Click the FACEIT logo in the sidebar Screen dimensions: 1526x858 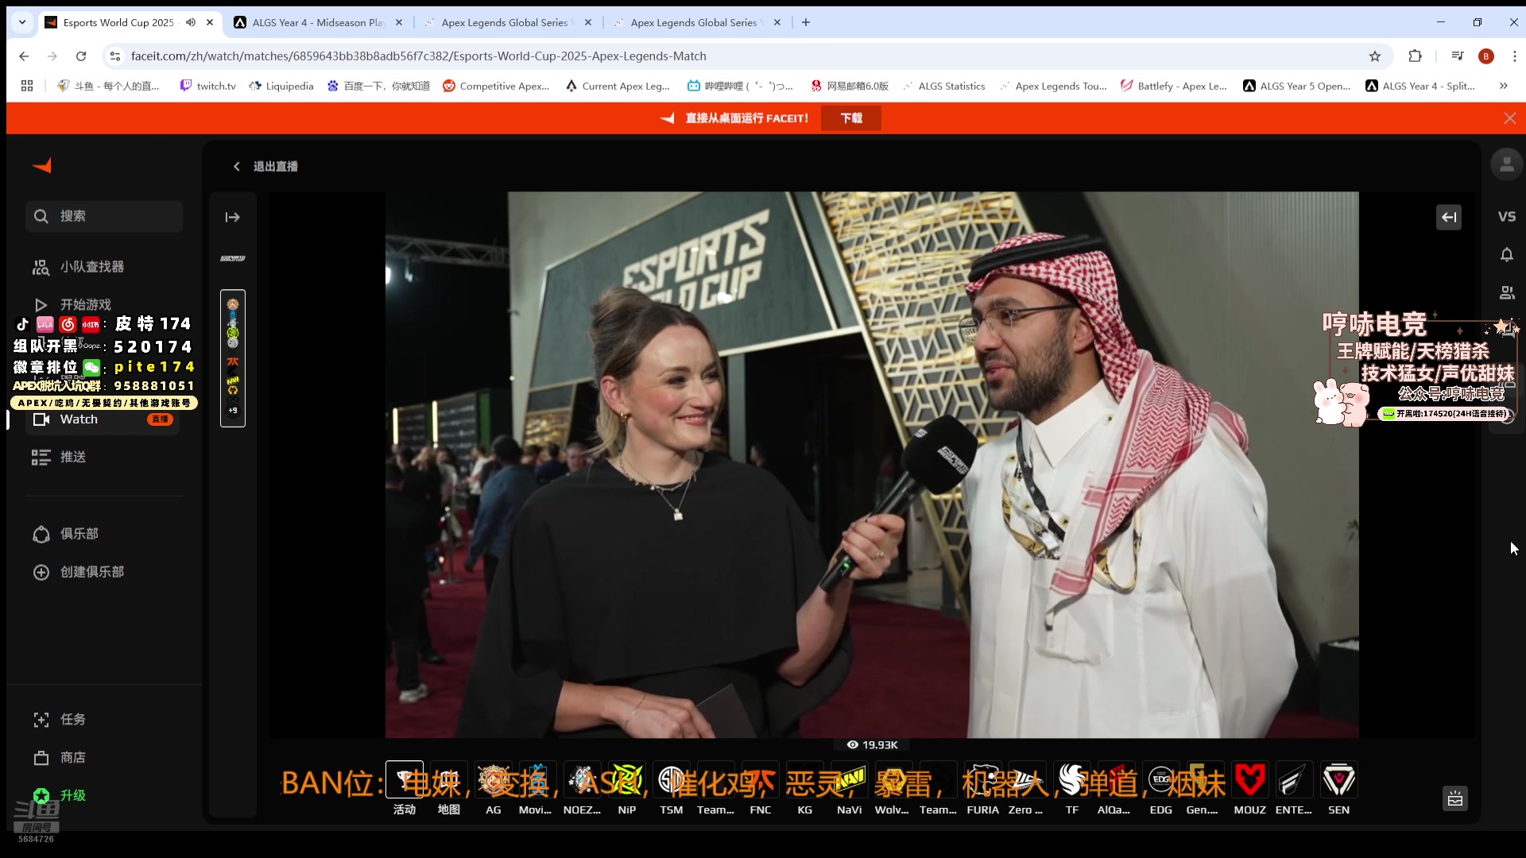click(x=42, y=165)
